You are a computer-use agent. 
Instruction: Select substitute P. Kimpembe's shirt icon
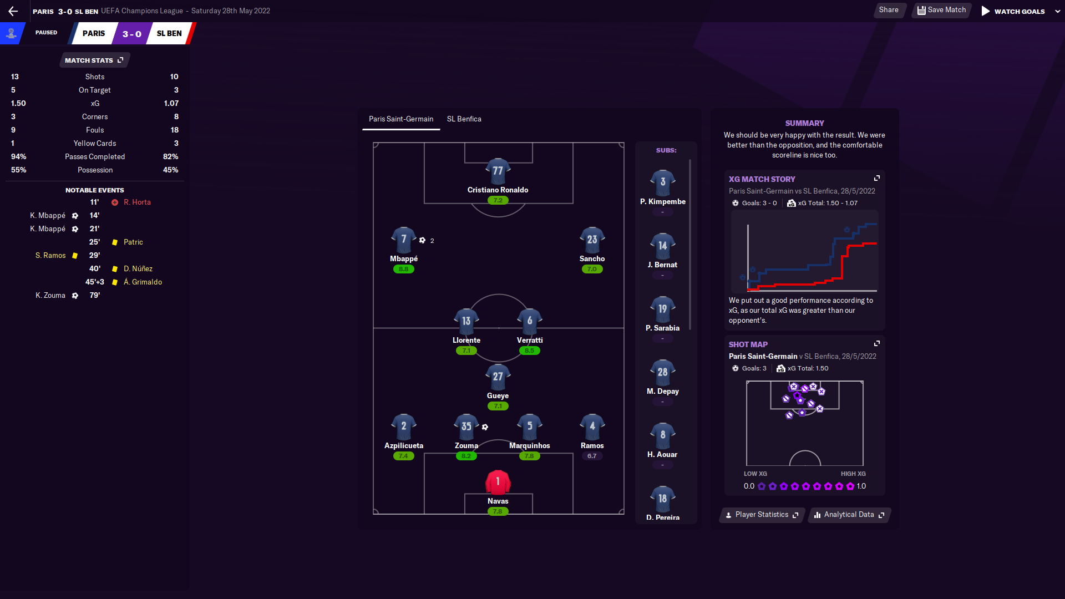pos(662,182)
